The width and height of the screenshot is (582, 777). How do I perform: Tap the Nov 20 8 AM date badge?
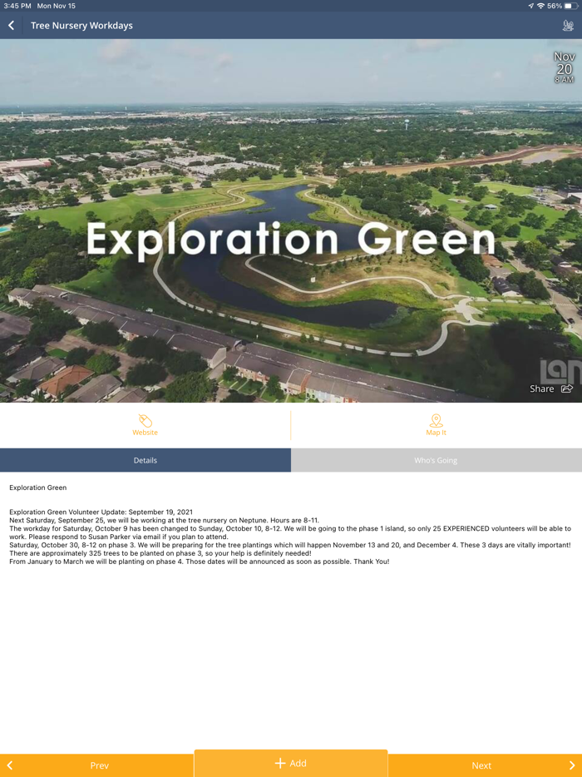click(565, 67)
